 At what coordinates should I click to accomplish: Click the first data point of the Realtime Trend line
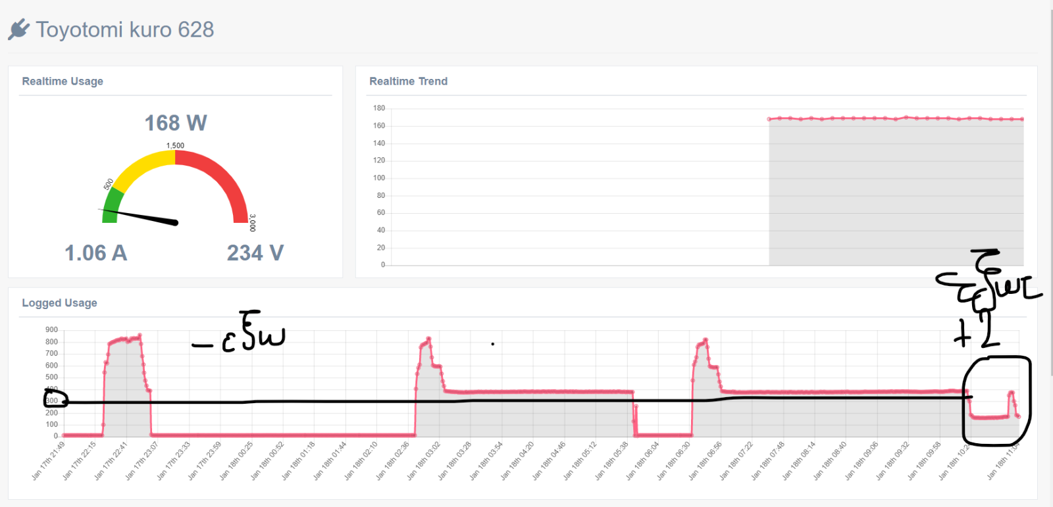[769, 119]
